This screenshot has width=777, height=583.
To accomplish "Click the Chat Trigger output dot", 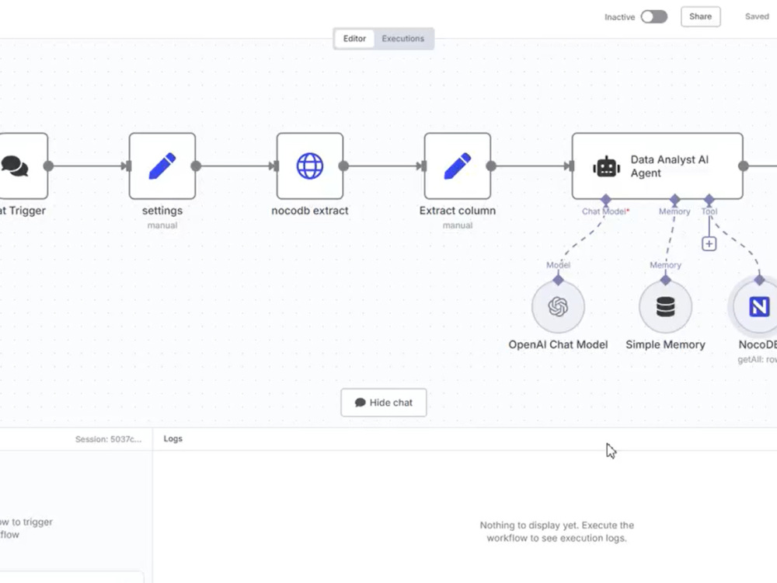I will [48, 166].
